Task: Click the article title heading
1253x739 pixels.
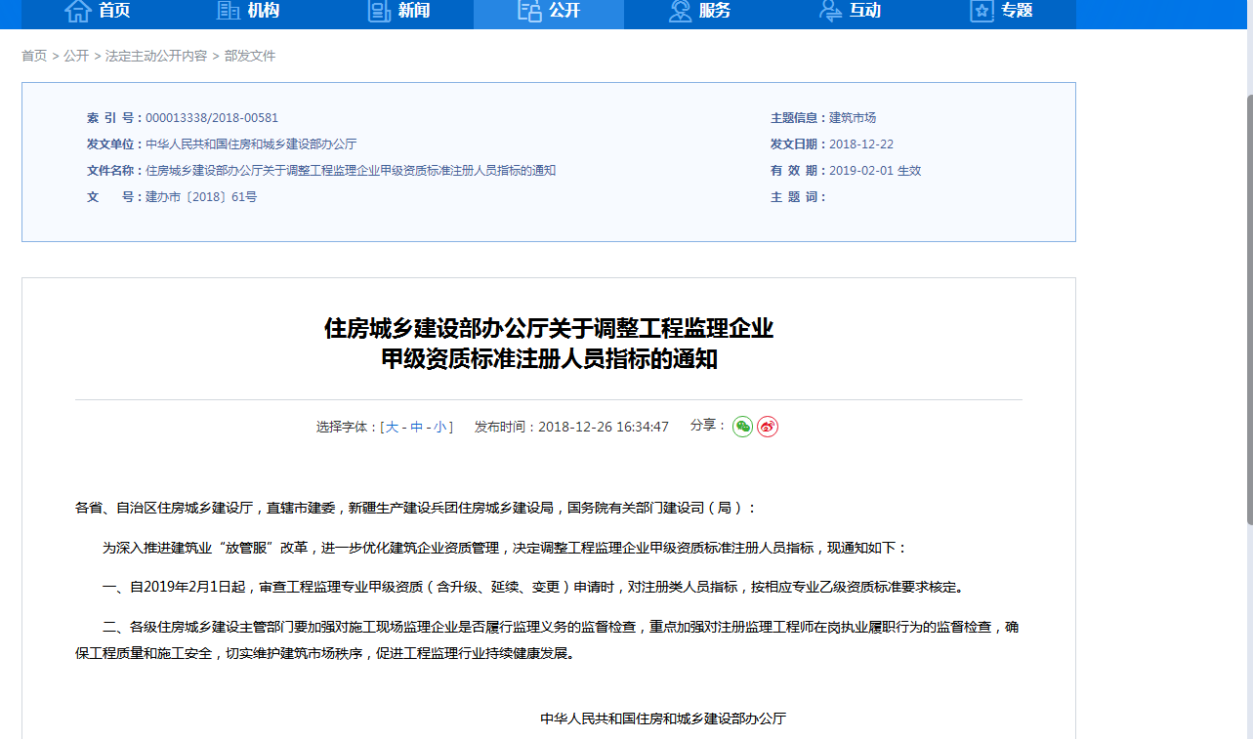Action: click(549, 343)
